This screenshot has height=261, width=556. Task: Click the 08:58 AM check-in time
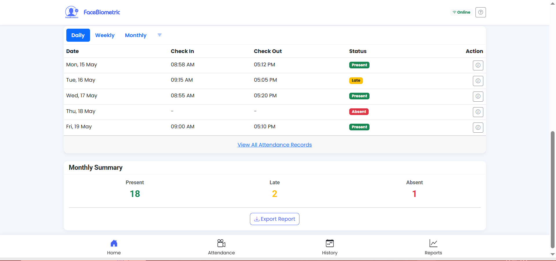point(182,65)
